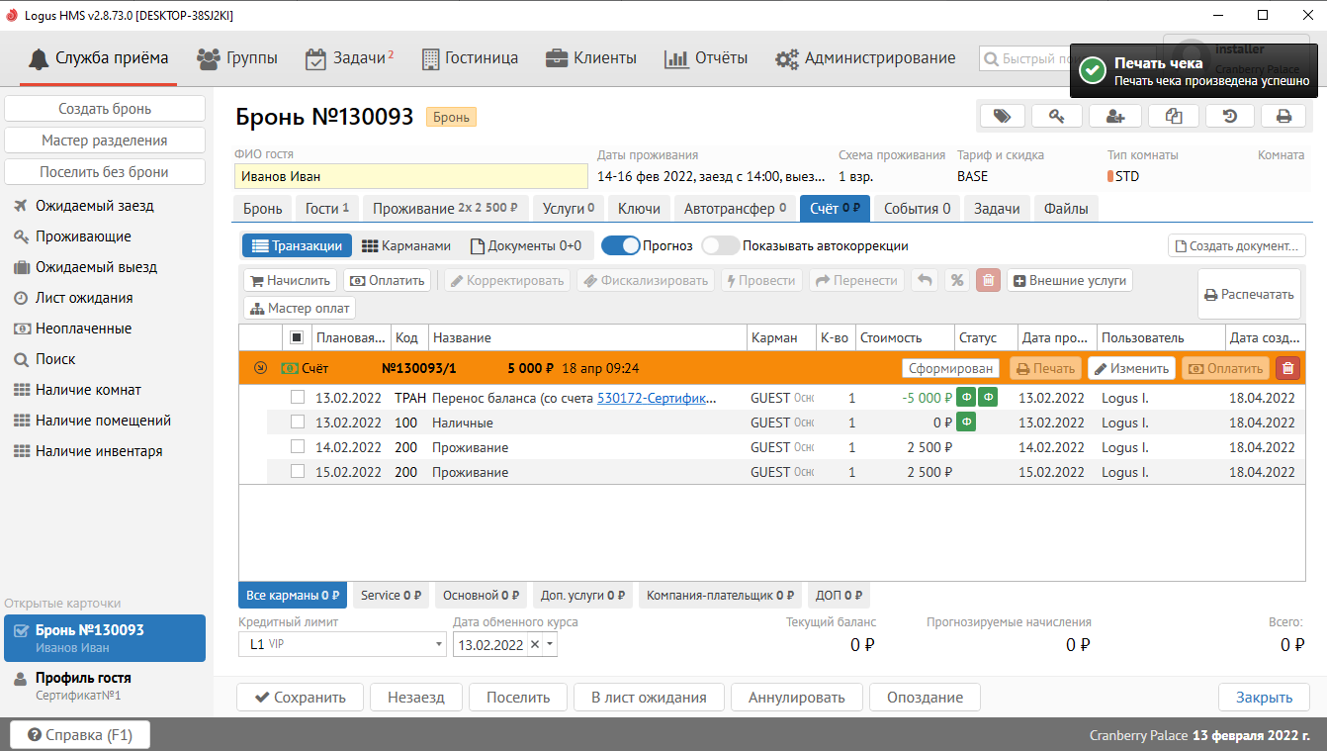Click the tags icon in booking header

click(1002, 116)
